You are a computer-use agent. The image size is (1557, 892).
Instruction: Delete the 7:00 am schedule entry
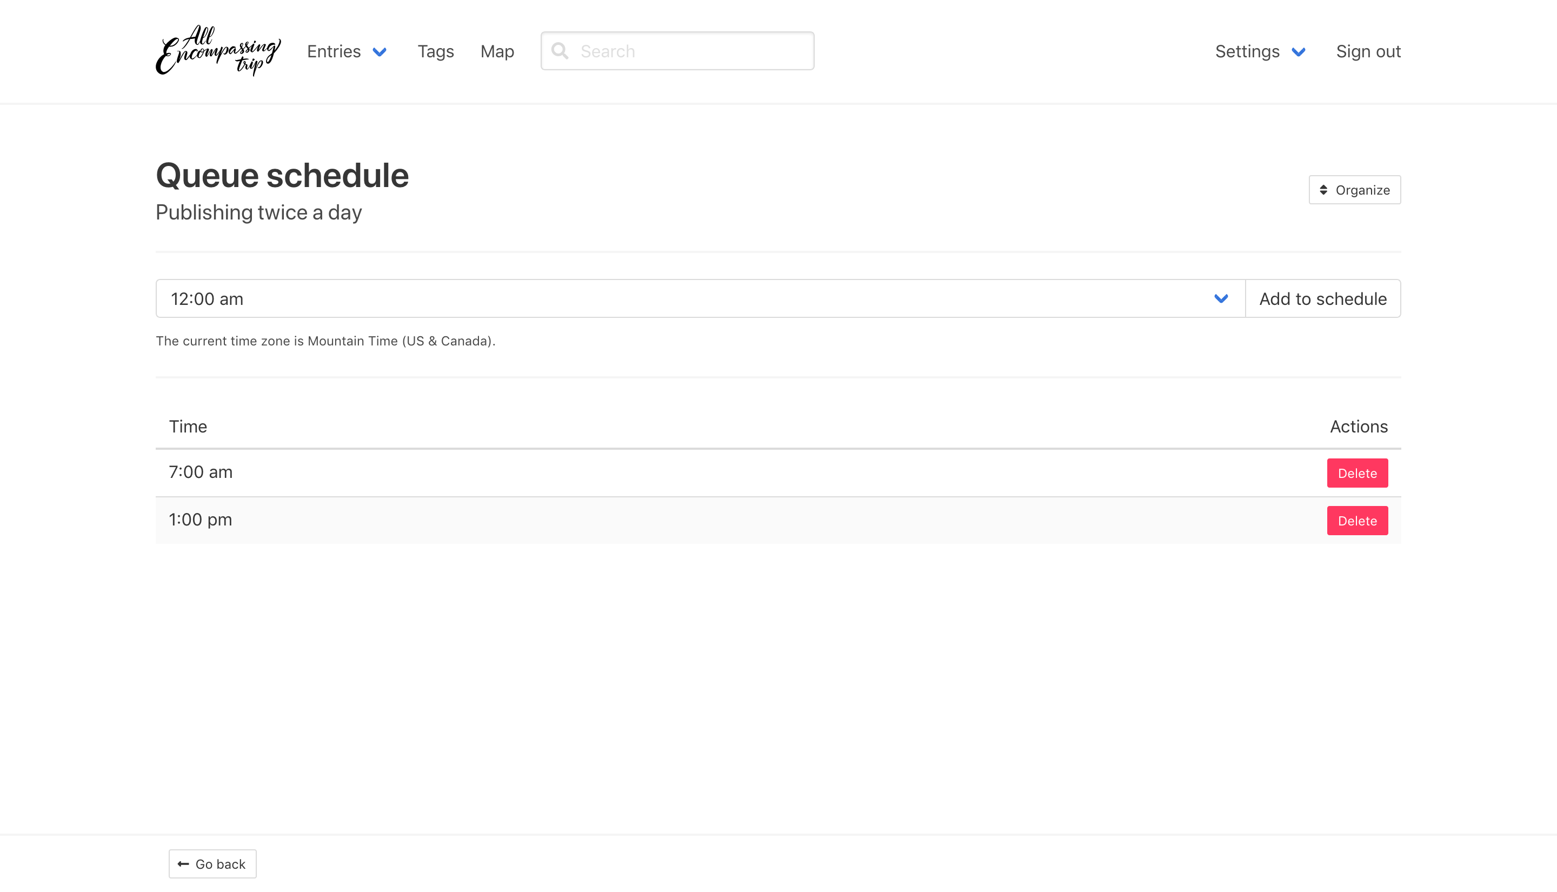(1357, 473)
